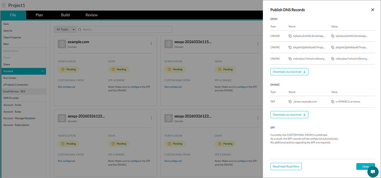Open example.com domain options menu
Image resolution: width=381 pixels, height=178 pixels.
pyautogui.click(x=151, y=44)
